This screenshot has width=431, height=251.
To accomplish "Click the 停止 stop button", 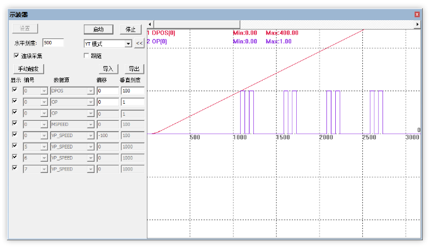I will [x=130, y=29].
